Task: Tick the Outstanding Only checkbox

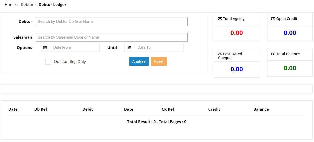Action: [x=48, y=62]
